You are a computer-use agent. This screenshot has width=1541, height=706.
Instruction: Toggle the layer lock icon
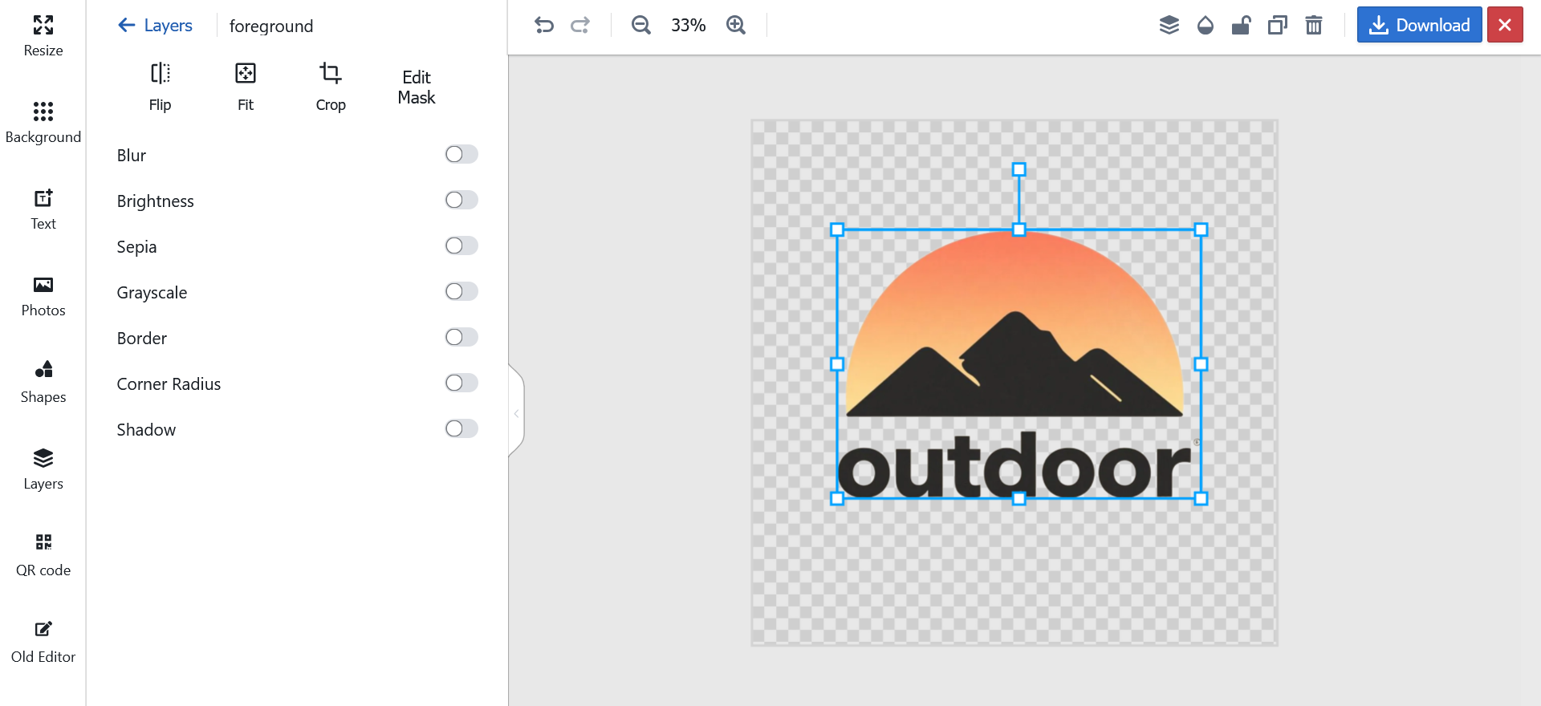click(x=1241, y=26)
